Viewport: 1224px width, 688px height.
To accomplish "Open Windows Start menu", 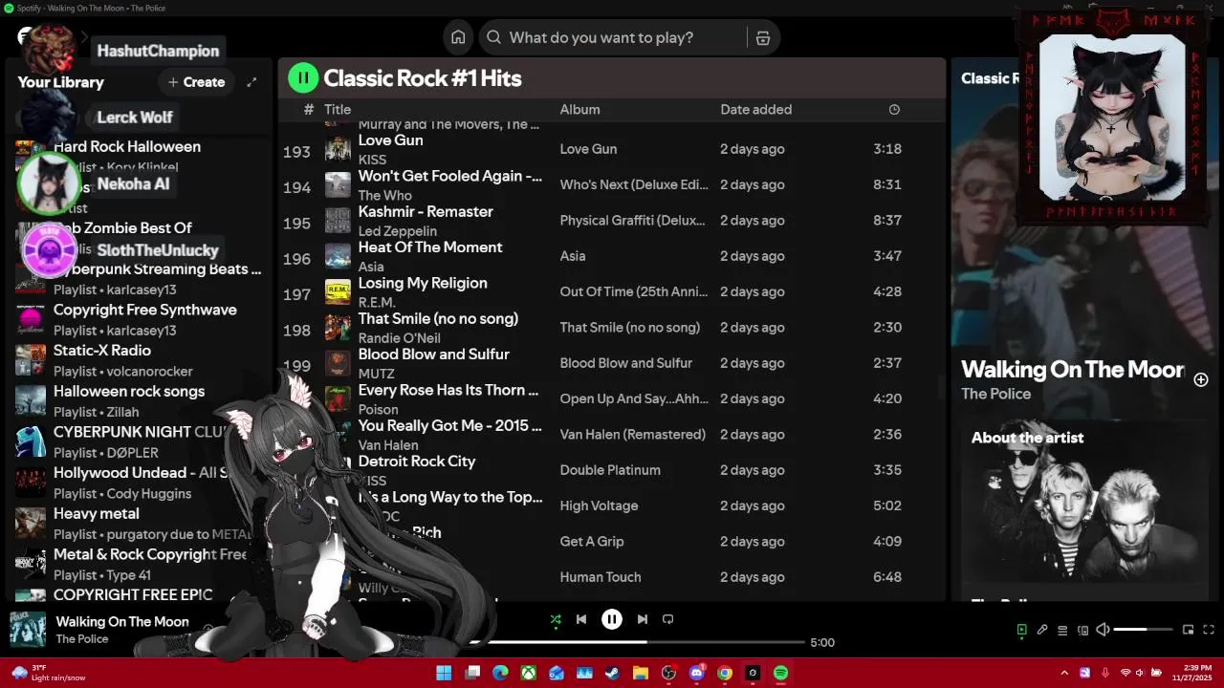I will [x=444, y=673].
